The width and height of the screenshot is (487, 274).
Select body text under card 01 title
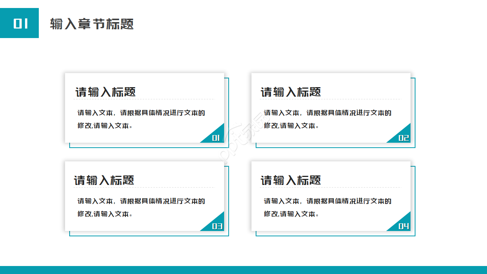pyautogui.click(x=141, y=118)
